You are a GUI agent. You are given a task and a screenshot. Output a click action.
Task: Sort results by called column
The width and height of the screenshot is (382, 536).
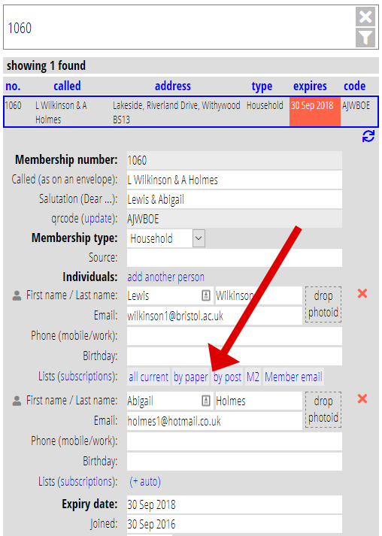67,86
